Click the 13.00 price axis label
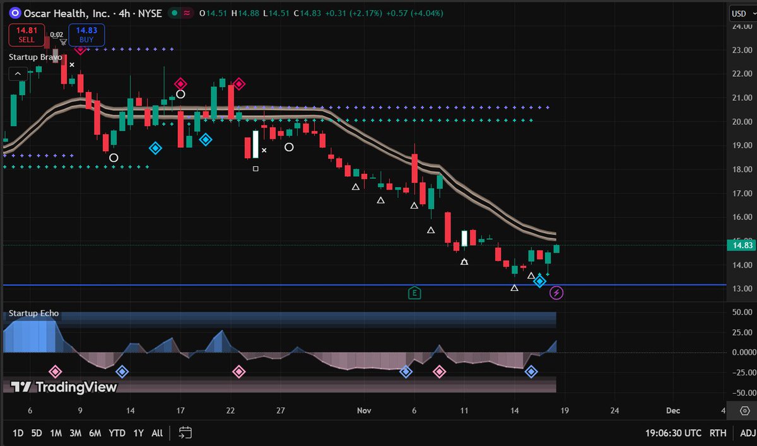 point(742,289)
